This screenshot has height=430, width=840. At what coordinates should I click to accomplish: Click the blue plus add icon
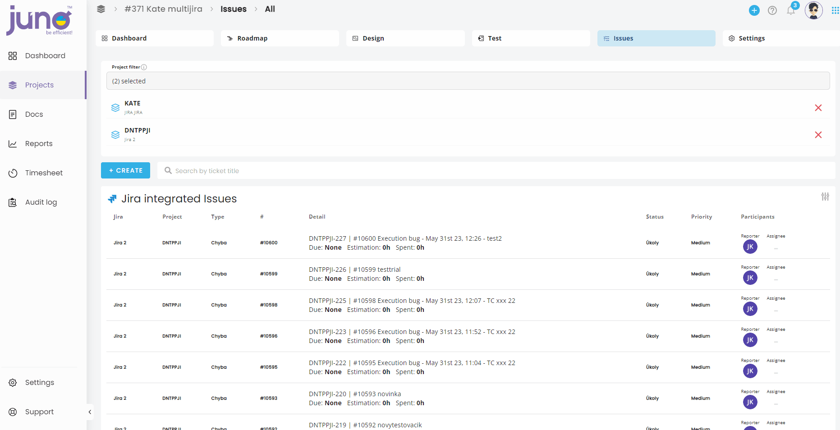coord(754,10)
